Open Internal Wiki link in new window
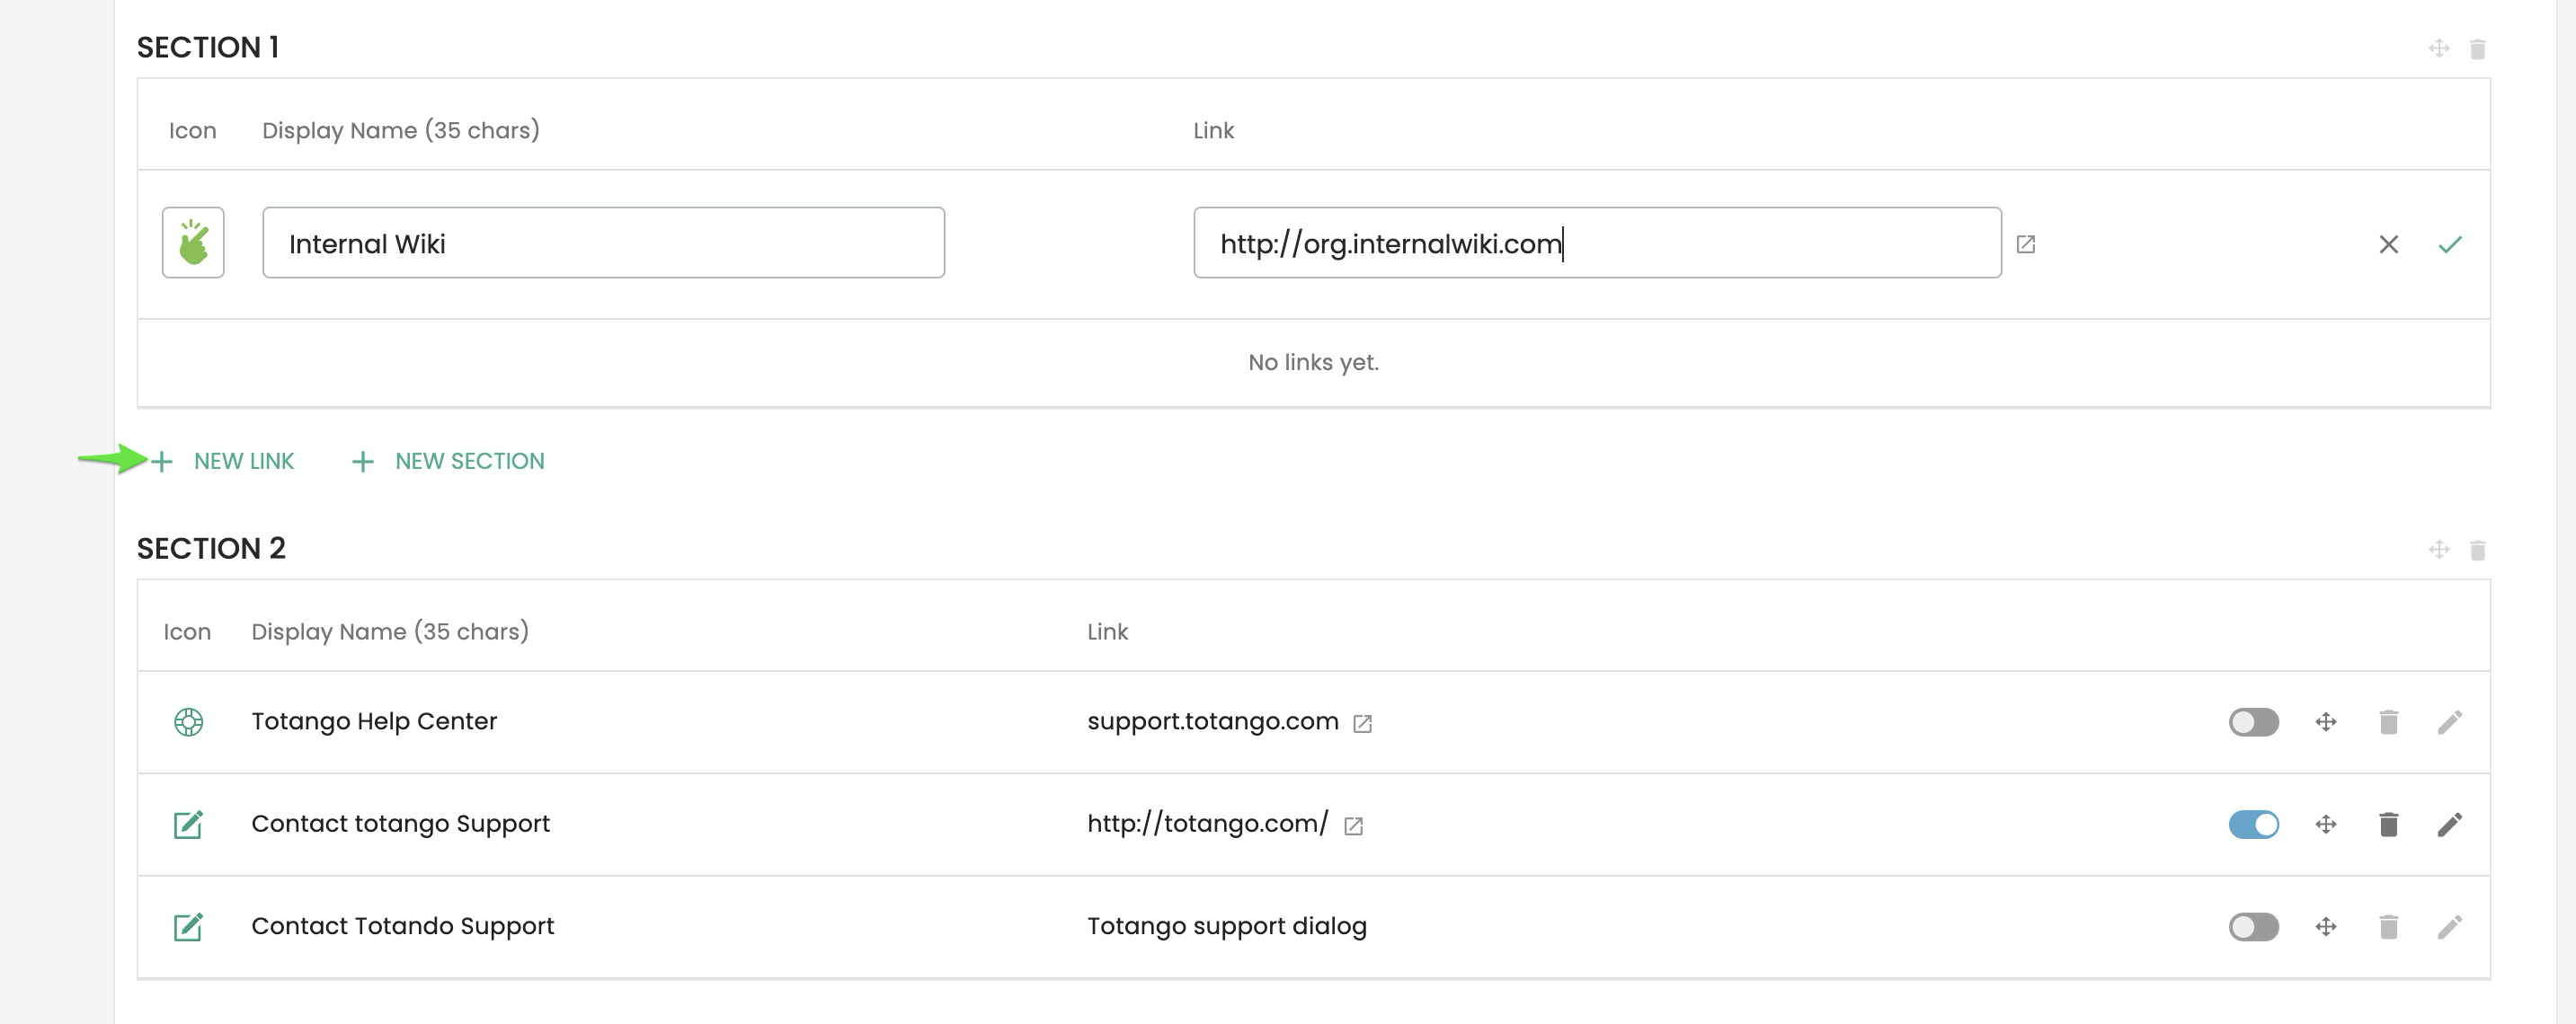The width and height of the screenshot is (2576, 1024). tap(2025, 243)
